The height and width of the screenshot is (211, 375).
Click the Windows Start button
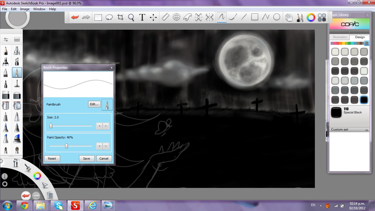click(x=7, y=205)
